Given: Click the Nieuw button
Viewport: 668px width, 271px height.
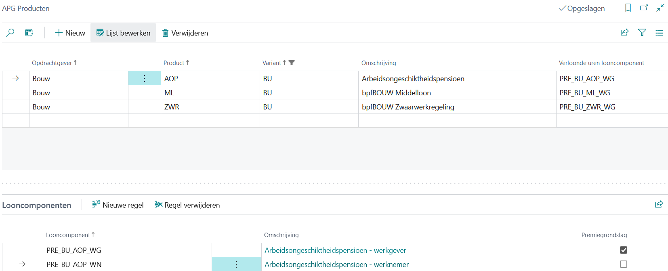Looking at the screenshot, I should (70, 33).
